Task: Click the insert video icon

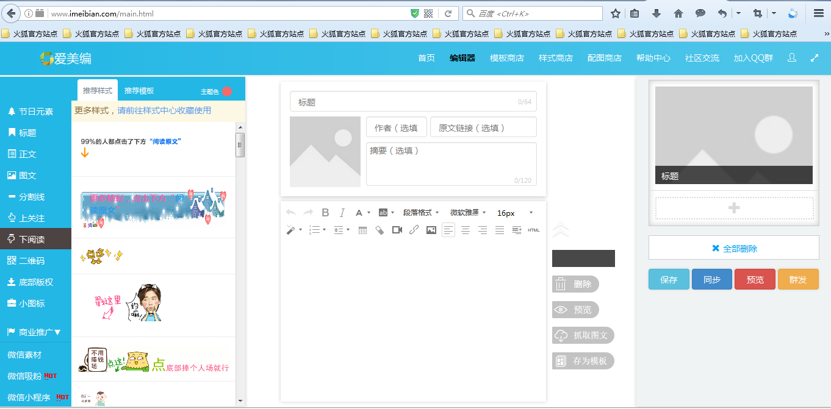Action: [397, 230]
